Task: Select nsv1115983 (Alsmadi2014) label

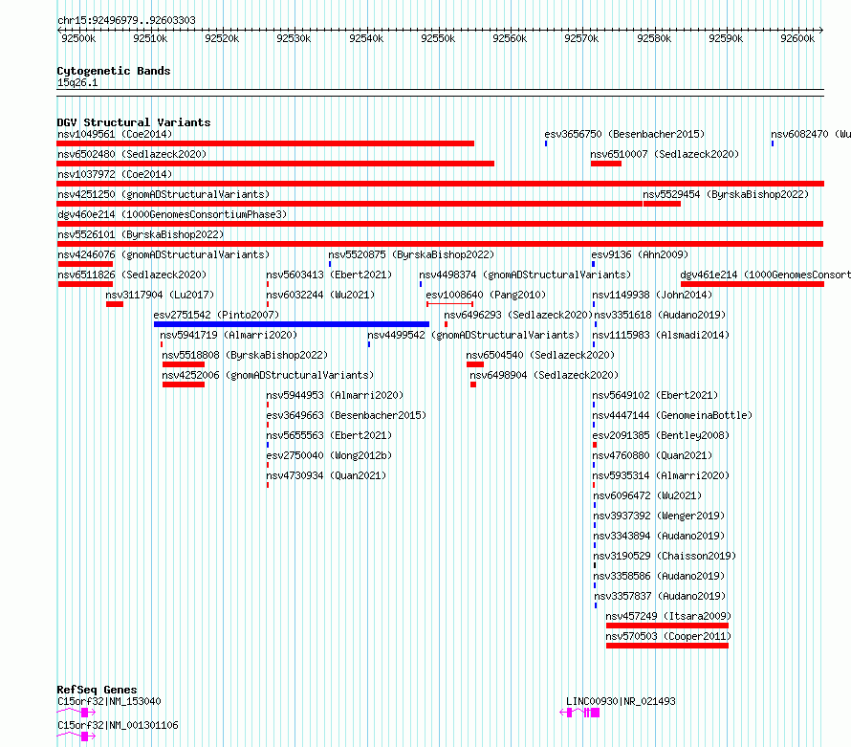Action: click(x=661, y=335)
